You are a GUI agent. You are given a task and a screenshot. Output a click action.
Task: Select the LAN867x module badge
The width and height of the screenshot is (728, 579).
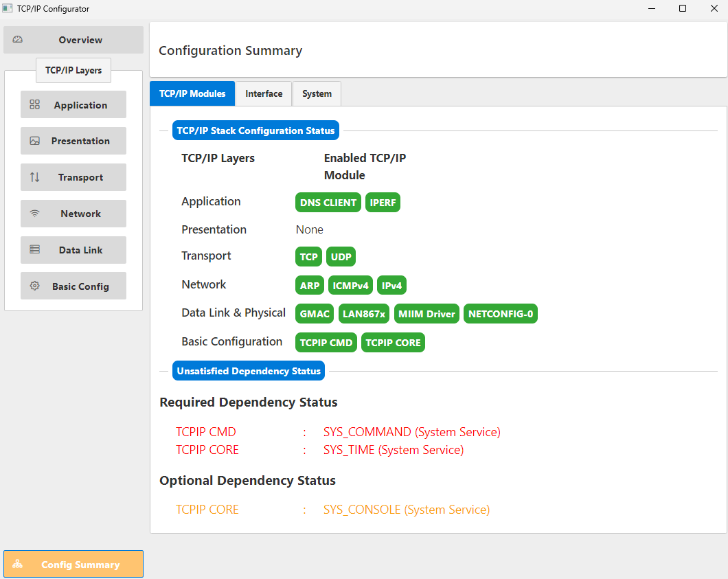pos(364,314)
